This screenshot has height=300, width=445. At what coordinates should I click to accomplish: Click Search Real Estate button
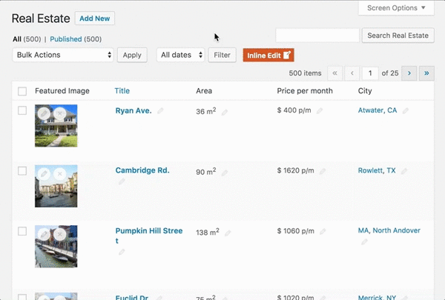[x=398, y=36]
